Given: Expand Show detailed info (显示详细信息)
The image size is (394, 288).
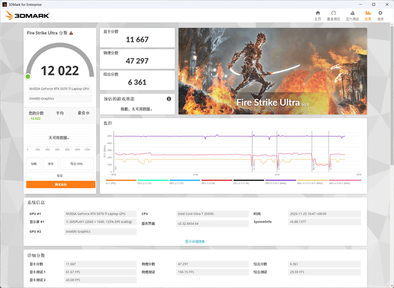Looking at the screenshot, I should pyautogui.click(x=195, y=241).
